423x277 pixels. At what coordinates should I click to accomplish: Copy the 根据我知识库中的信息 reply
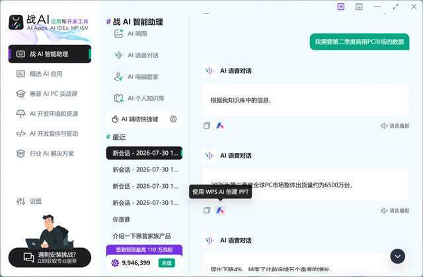207,125
